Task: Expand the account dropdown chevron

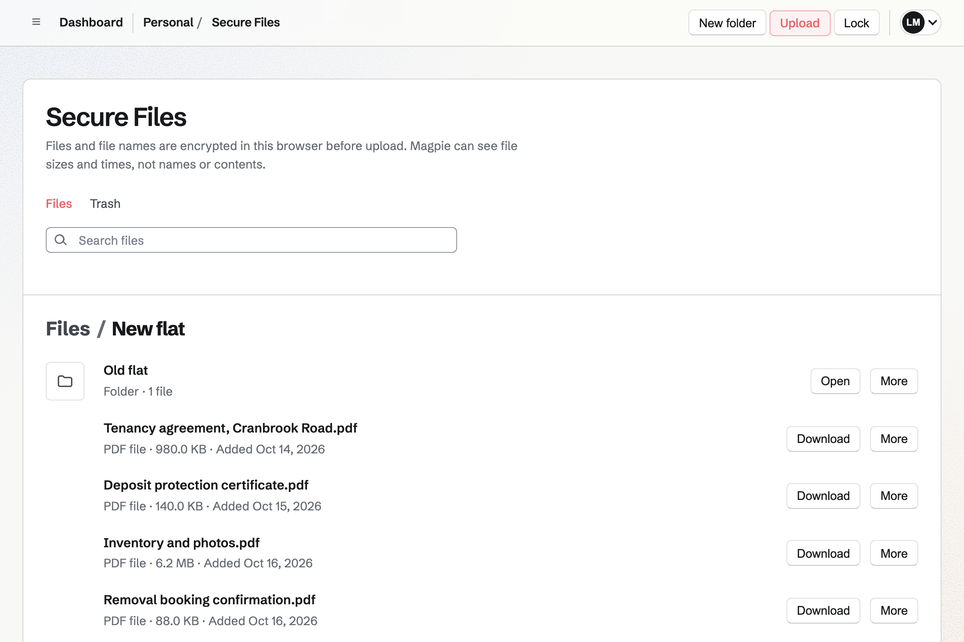Action: pyautogui.click(x=932, y=22)
